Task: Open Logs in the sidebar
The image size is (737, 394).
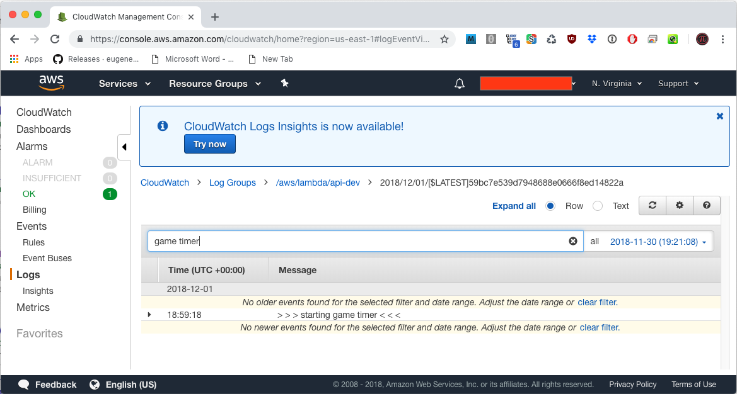Action: [x=28, y=275]
